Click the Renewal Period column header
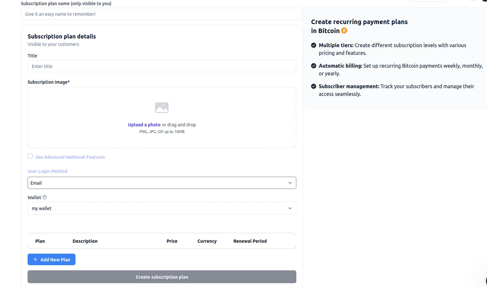487x287 pixels. [x=250, y=241]
